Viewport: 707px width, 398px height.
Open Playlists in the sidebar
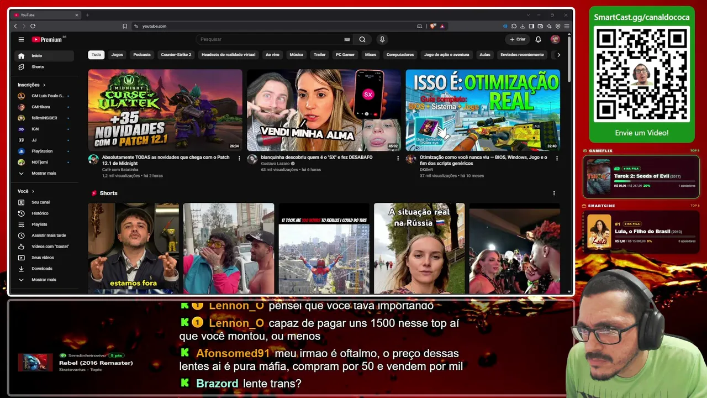(x=44, y=224)
